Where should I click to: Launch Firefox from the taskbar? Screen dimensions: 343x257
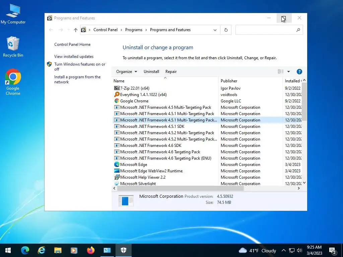[x=90, y=250]
